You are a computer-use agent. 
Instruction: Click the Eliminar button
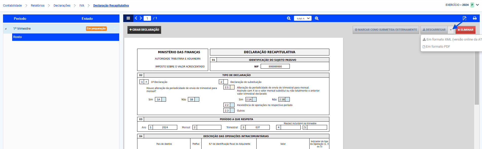pos(466,30)
